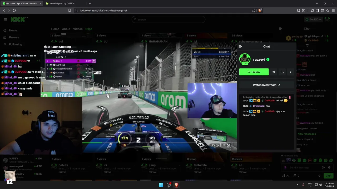Image resolution: width=337 pixels, height=189 pixels.
Task: Jump to New messages in chat
Action: pyautogui.click(x=306, y=134)
